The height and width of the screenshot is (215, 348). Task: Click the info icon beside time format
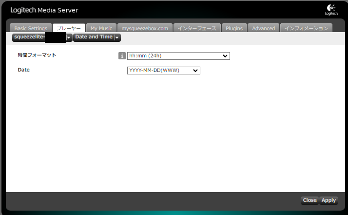click(122, 56)
